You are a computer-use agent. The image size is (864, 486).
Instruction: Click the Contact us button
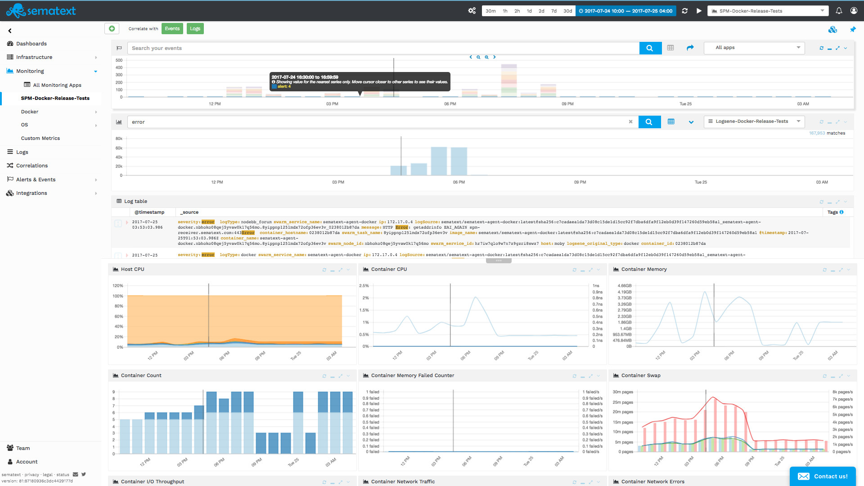(x=823, y=476)
